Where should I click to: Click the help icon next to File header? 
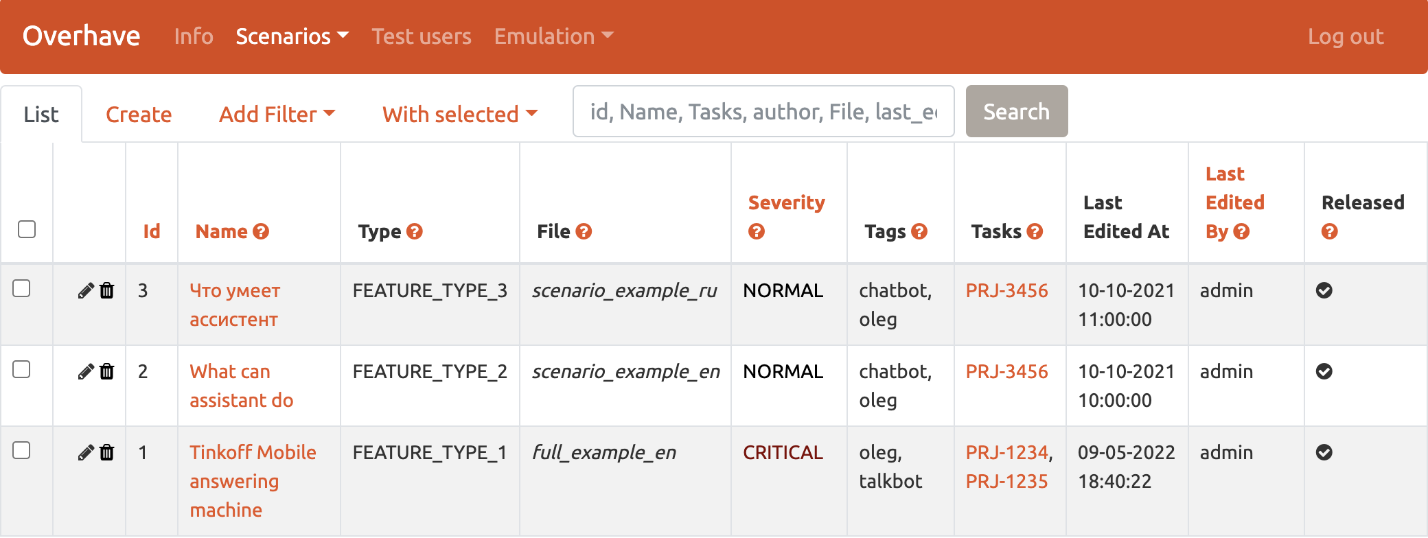pyautogui.click(x=584, y=231)
